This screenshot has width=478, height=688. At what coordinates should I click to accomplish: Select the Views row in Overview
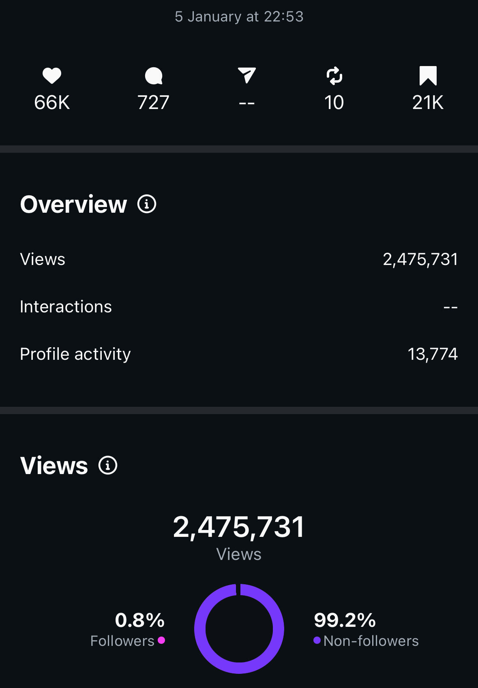tap(239, 259)
